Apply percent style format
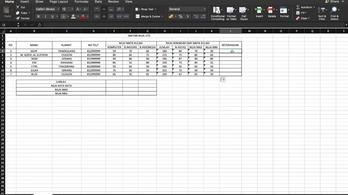Viewport: 348px width, 195px height. tap(181, 17)
